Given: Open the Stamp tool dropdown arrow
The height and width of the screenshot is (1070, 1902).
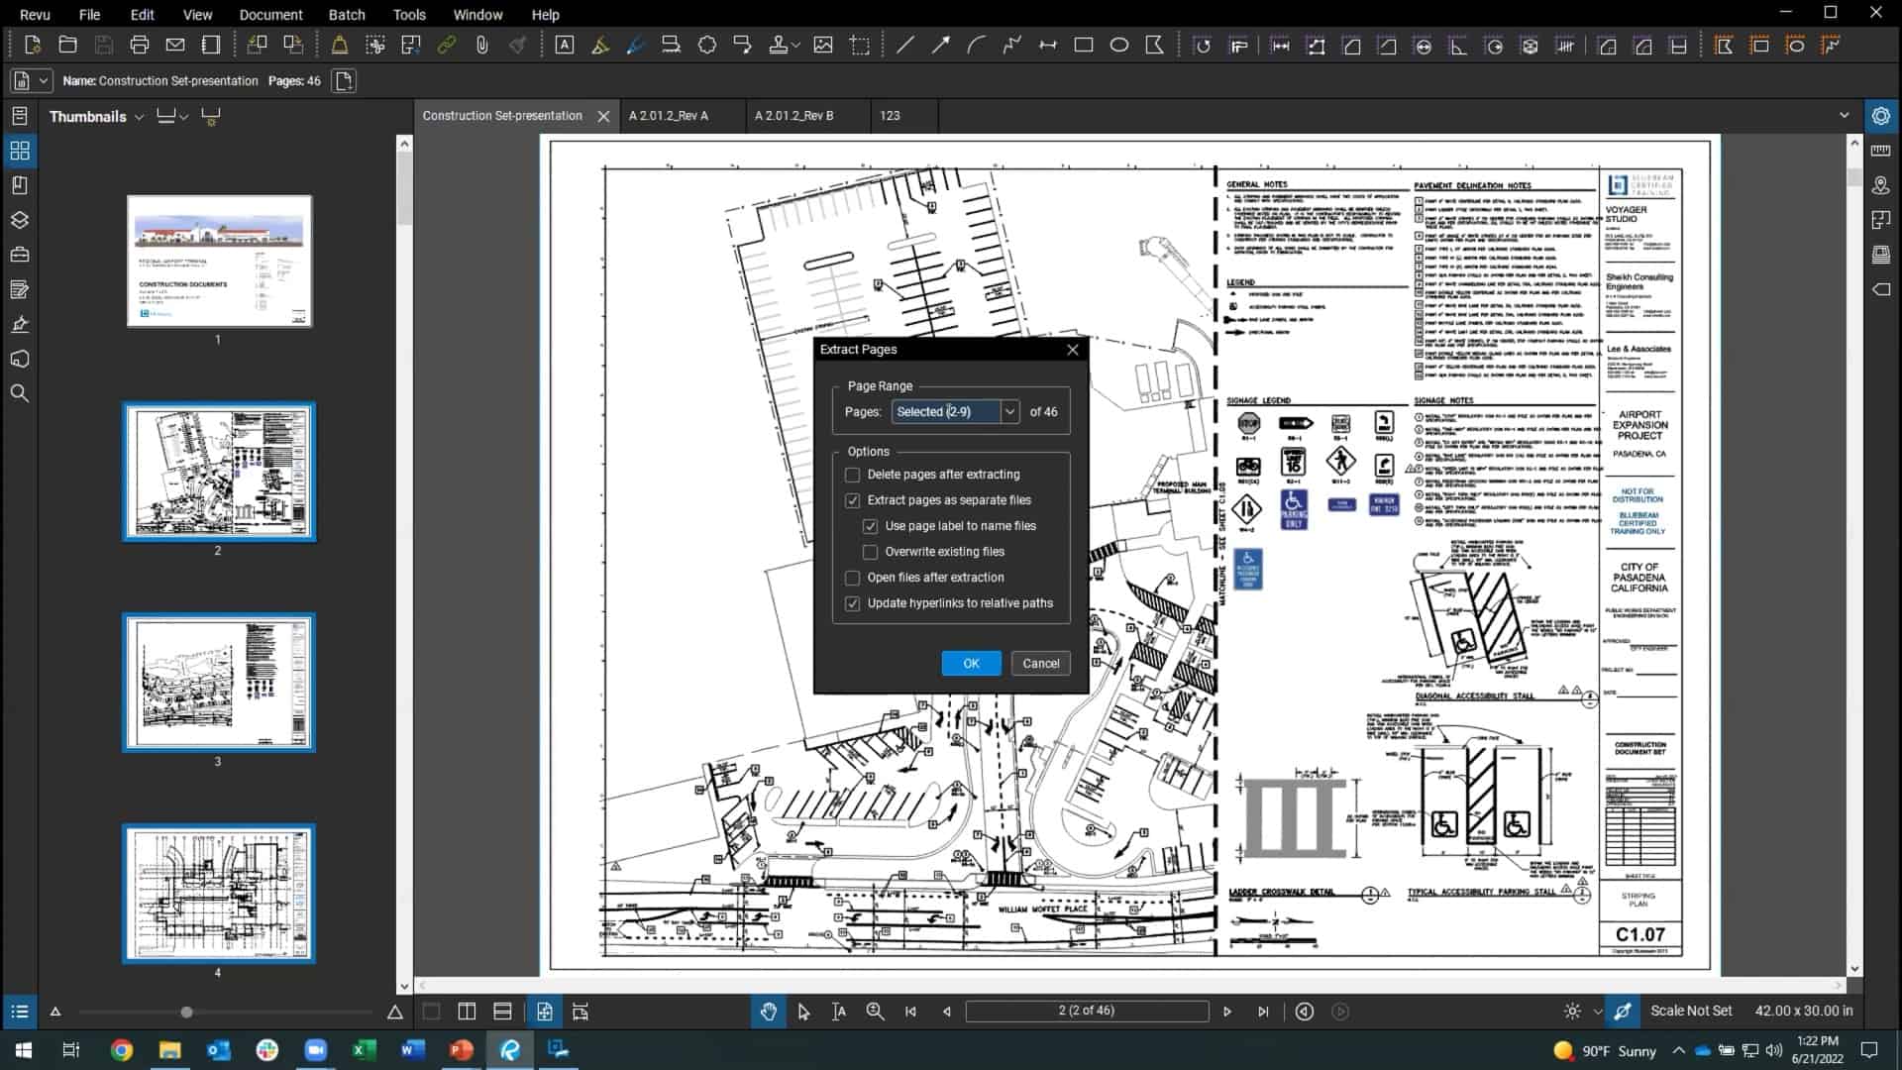Looking at the screenshot, I should click(x=797, y=46).
